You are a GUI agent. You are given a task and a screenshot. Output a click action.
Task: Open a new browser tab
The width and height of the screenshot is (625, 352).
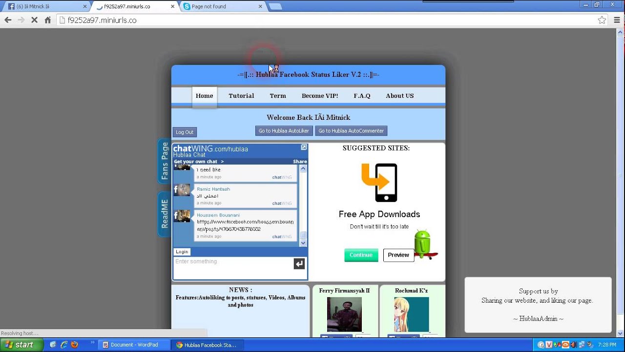click(275, 6)
